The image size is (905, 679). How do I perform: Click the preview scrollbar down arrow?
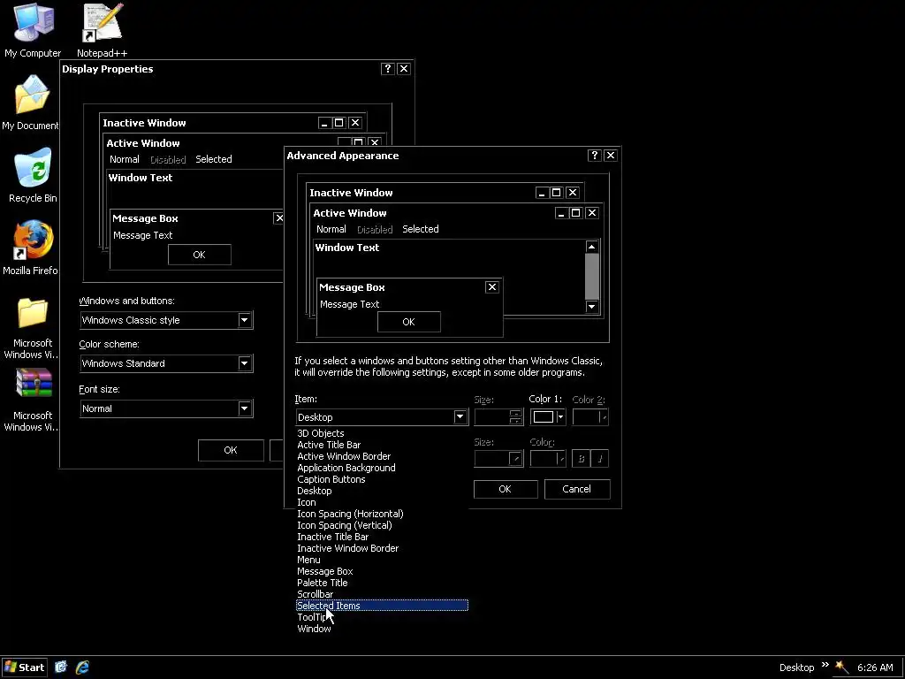(591, 307)
